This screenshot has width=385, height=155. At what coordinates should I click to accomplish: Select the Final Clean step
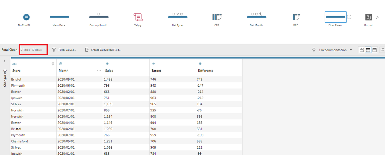pyautogui.click(x=335, y=17)
